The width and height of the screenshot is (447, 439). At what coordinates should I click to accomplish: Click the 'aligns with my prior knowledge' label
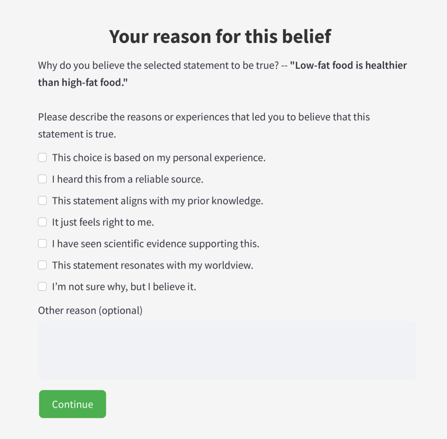point(157,201)
